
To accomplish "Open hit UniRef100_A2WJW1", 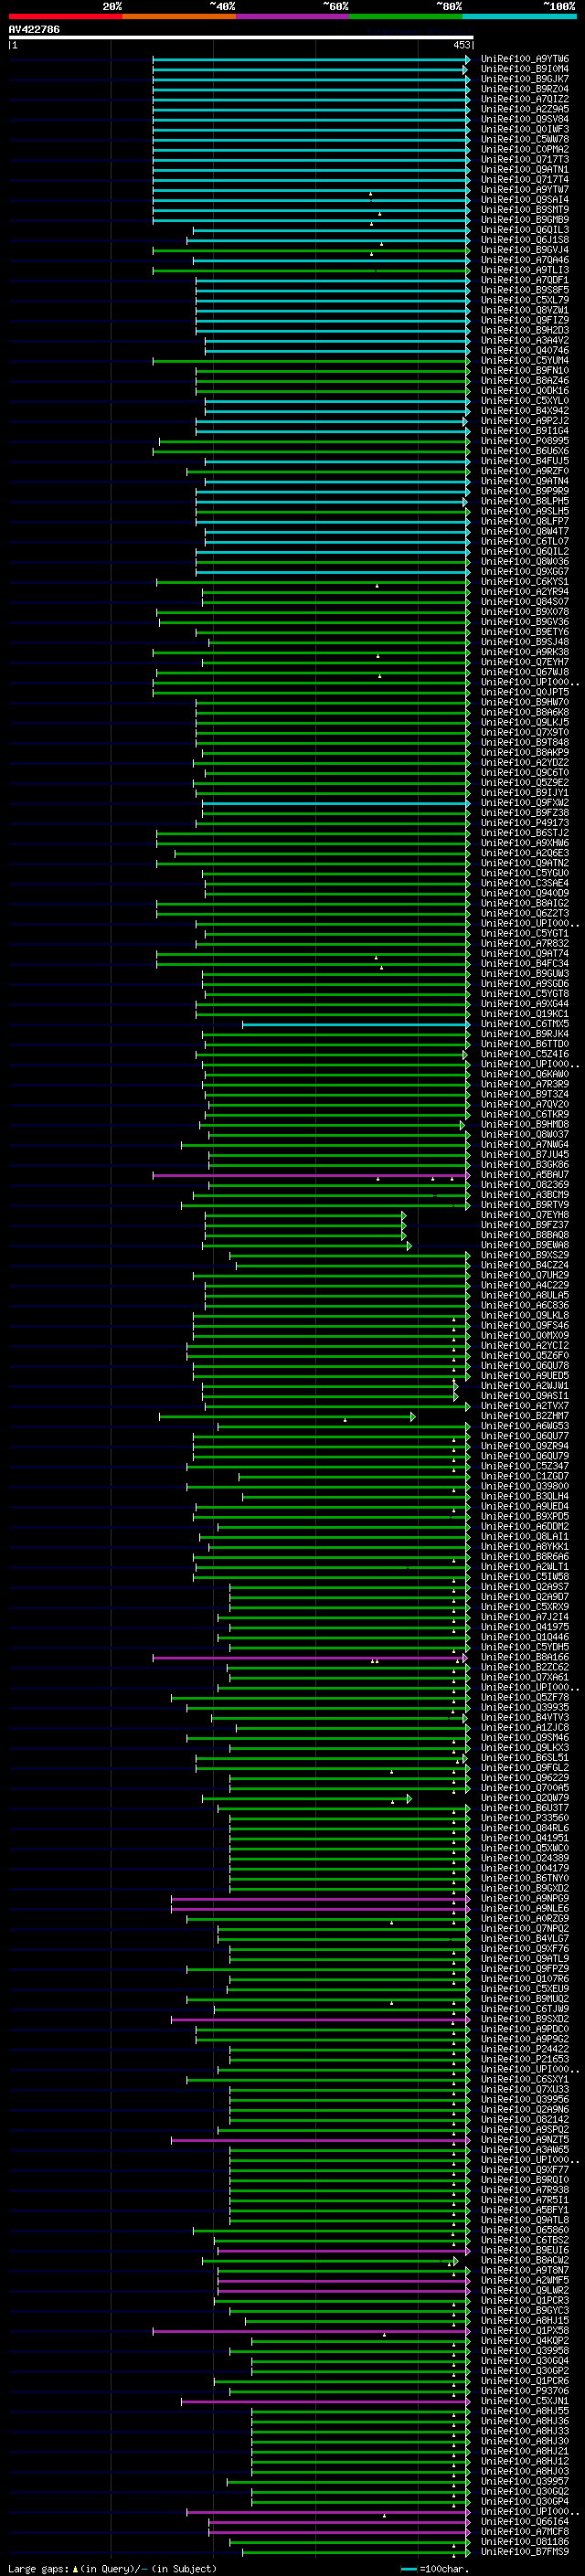I will coord(525,1386).
